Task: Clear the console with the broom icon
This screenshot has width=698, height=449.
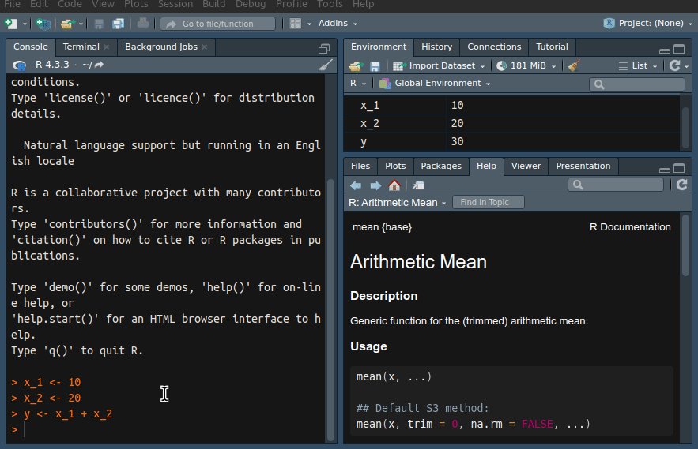Action: [x=326, y=65]
